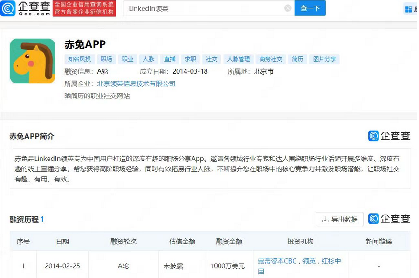Click the 日期 column header

[62, 242]
